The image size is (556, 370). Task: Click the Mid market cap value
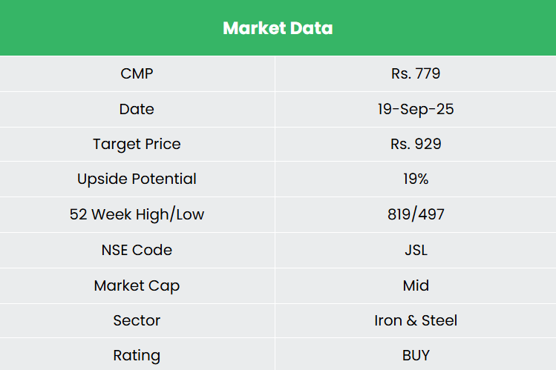coord(416,285)
